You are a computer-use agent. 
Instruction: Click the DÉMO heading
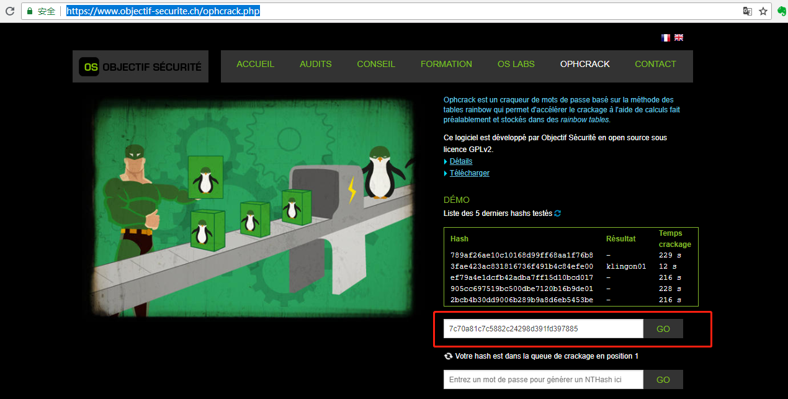pyautogui.click(x=457, y=200)
